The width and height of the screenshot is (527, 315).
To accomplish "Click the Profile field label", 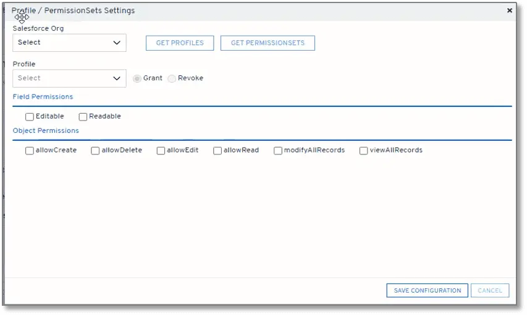I will pos(24,64).
